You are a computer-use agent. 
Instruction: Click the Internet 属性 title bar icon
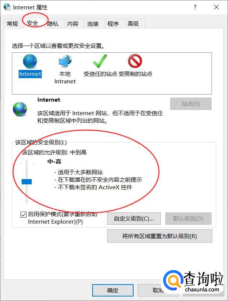point(7,7)
